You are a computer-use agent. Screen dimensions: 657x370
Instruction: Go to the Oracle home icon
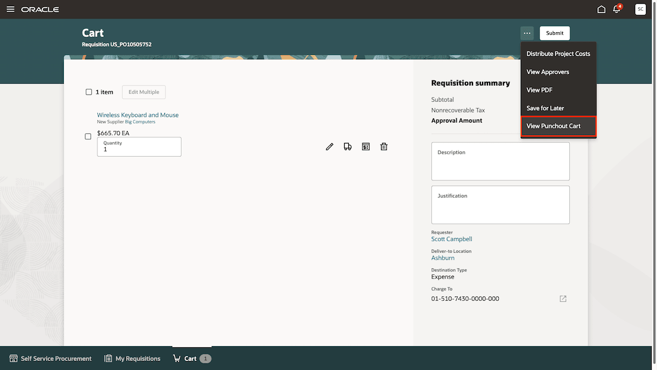601,9
